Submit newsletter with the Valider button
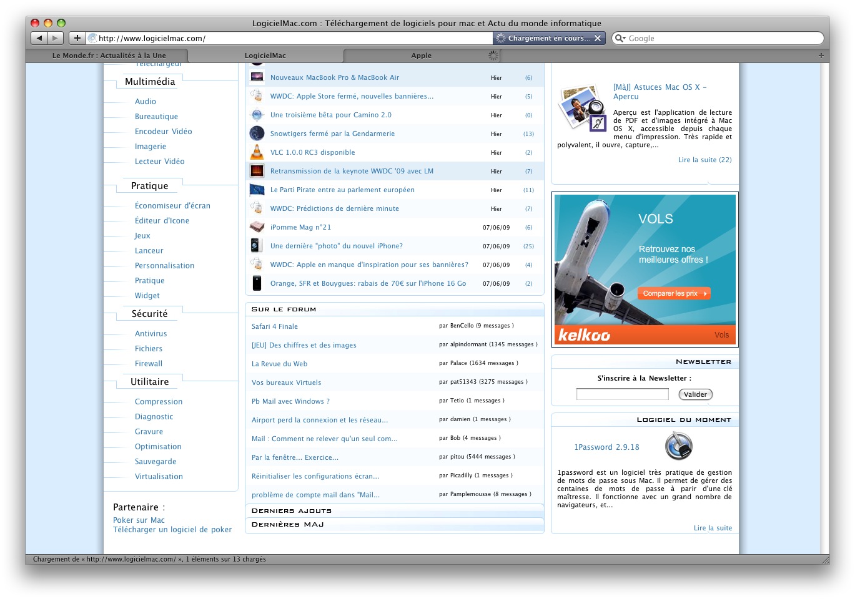 (695, 394)
